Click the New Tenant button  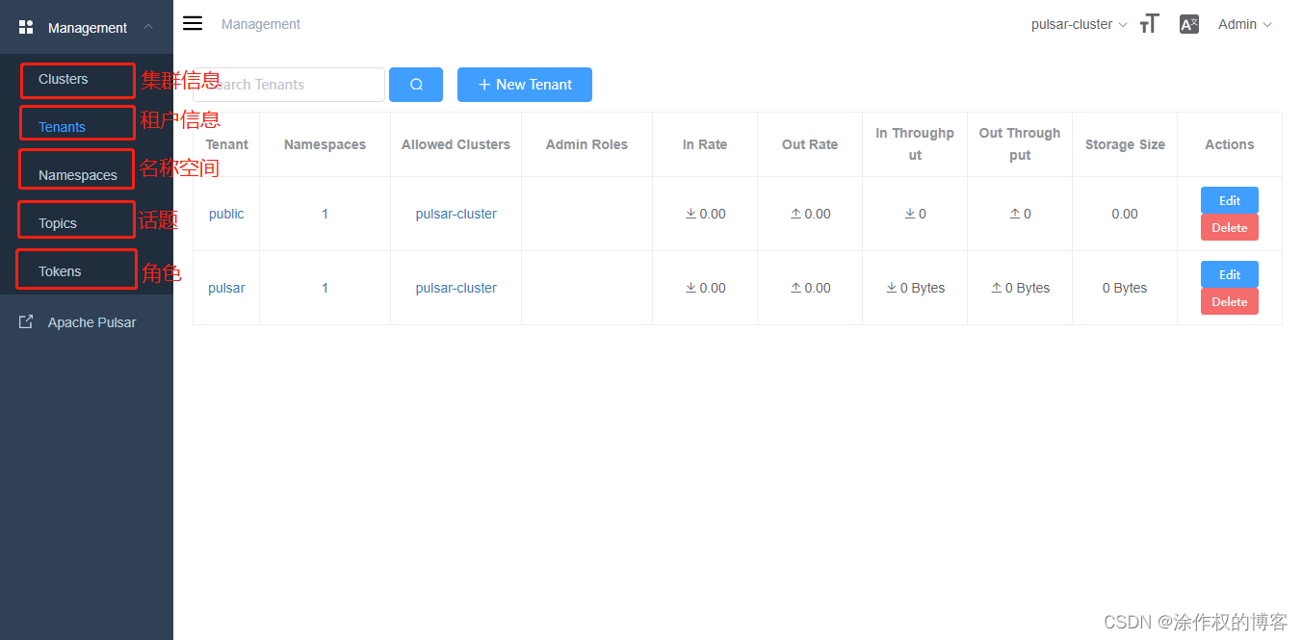[x=525, y=85]
